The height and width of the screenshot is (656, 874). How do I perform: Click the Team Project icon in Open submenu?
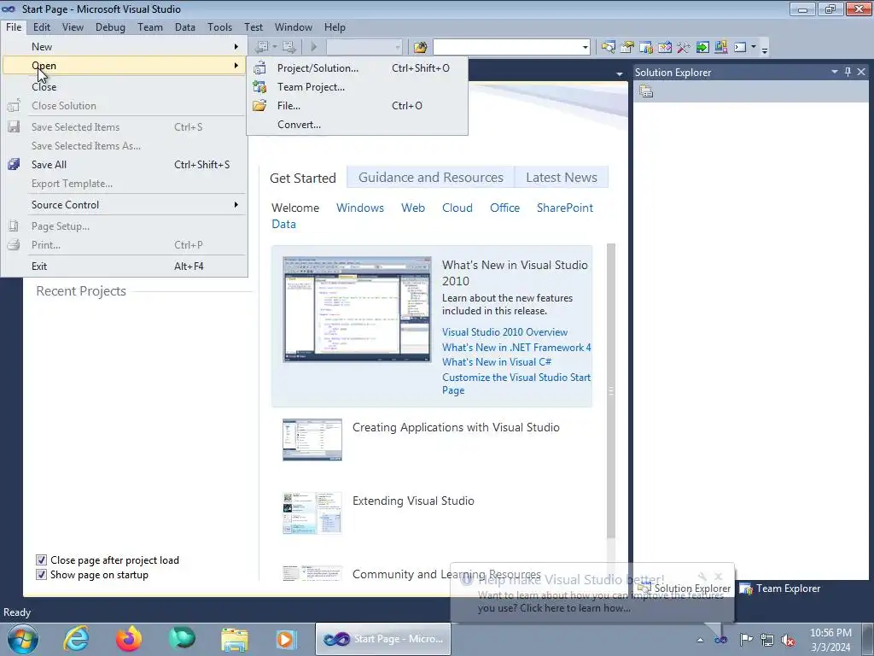[x=259, y=87]
